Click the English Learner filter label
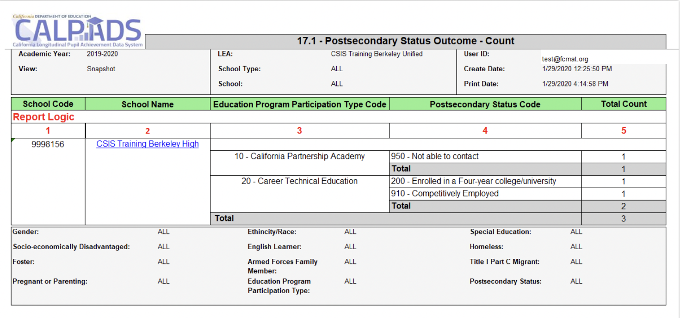This screenshot has height=318, width=680. click(x=275, y=247)
